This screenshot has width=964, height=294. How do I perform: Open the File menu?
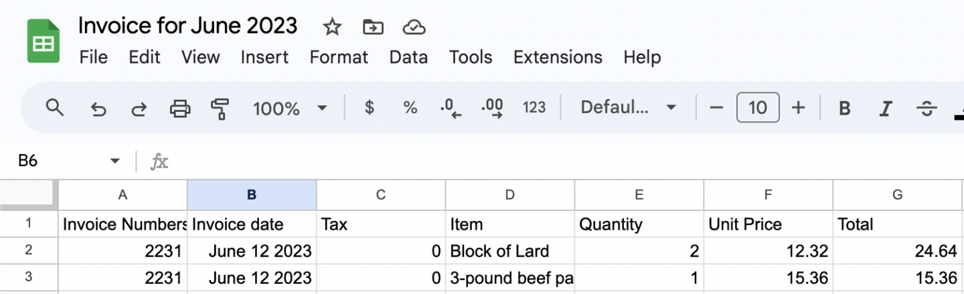pos(93,58)
